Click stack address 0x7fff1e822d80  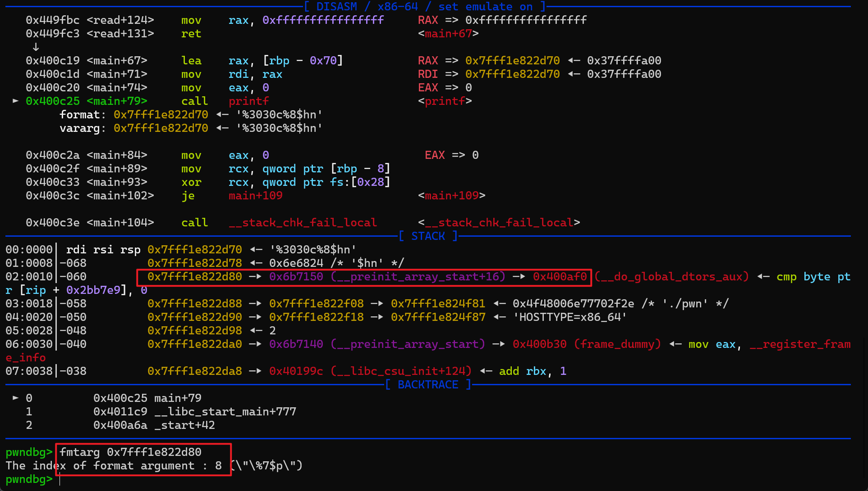[x=194, y=277]
